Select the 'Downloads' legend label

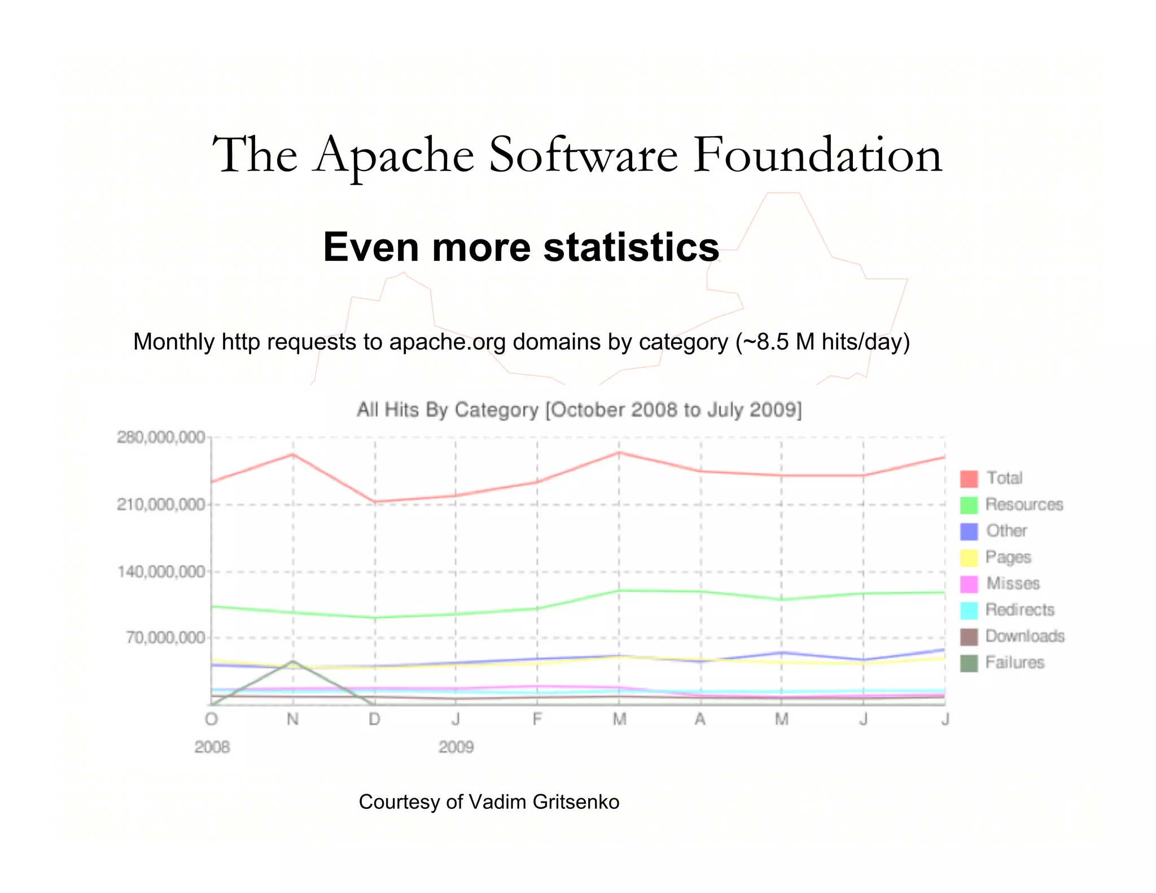(1025, 636)
